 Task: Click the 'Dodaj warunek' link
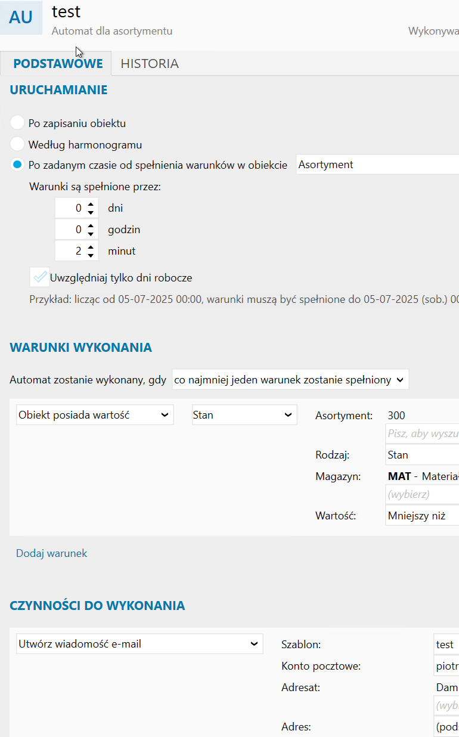[52, 553]
